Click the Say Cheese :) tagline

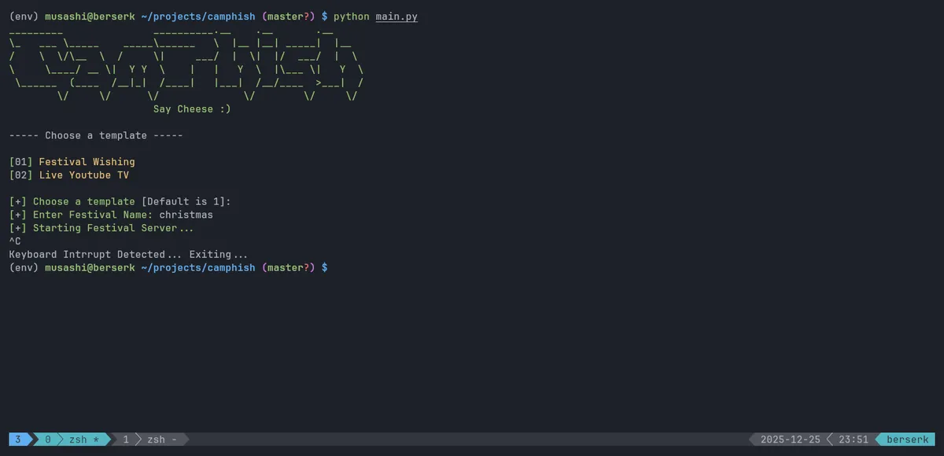point(192,109)
